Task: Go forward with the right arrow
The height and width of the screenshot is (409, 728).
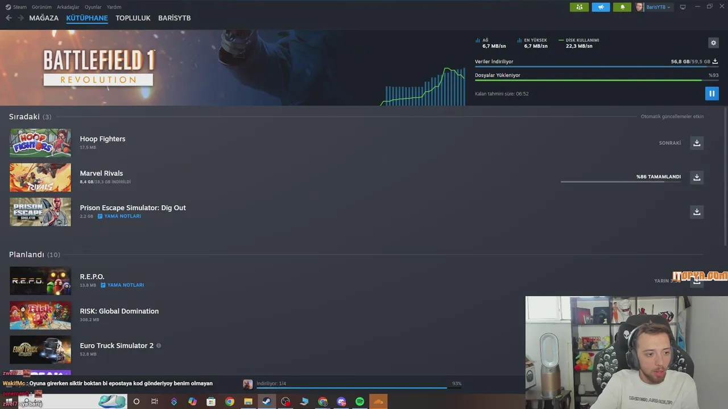Action: click(x=20, y=18)
